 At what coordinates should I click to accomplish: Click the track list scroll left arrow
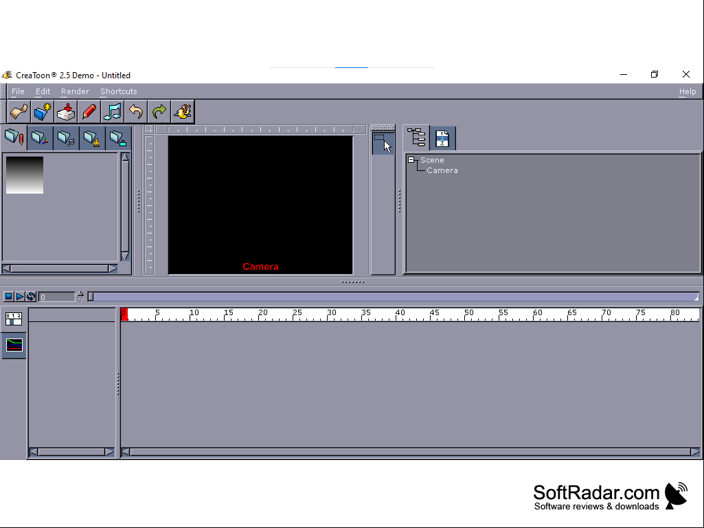(x=34, y=452)
